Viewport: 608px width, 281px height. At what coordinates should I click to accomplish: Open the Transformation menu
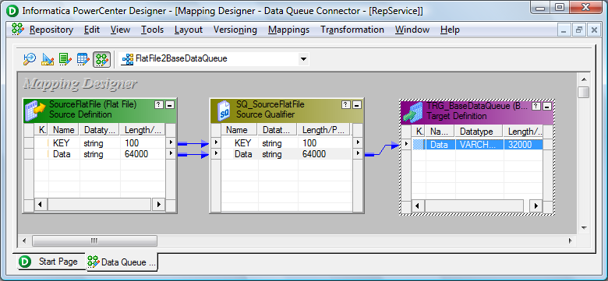click(352, 30)
